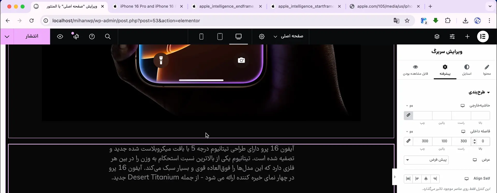Toggle width responsive device icon

click(x=475, y=160)
